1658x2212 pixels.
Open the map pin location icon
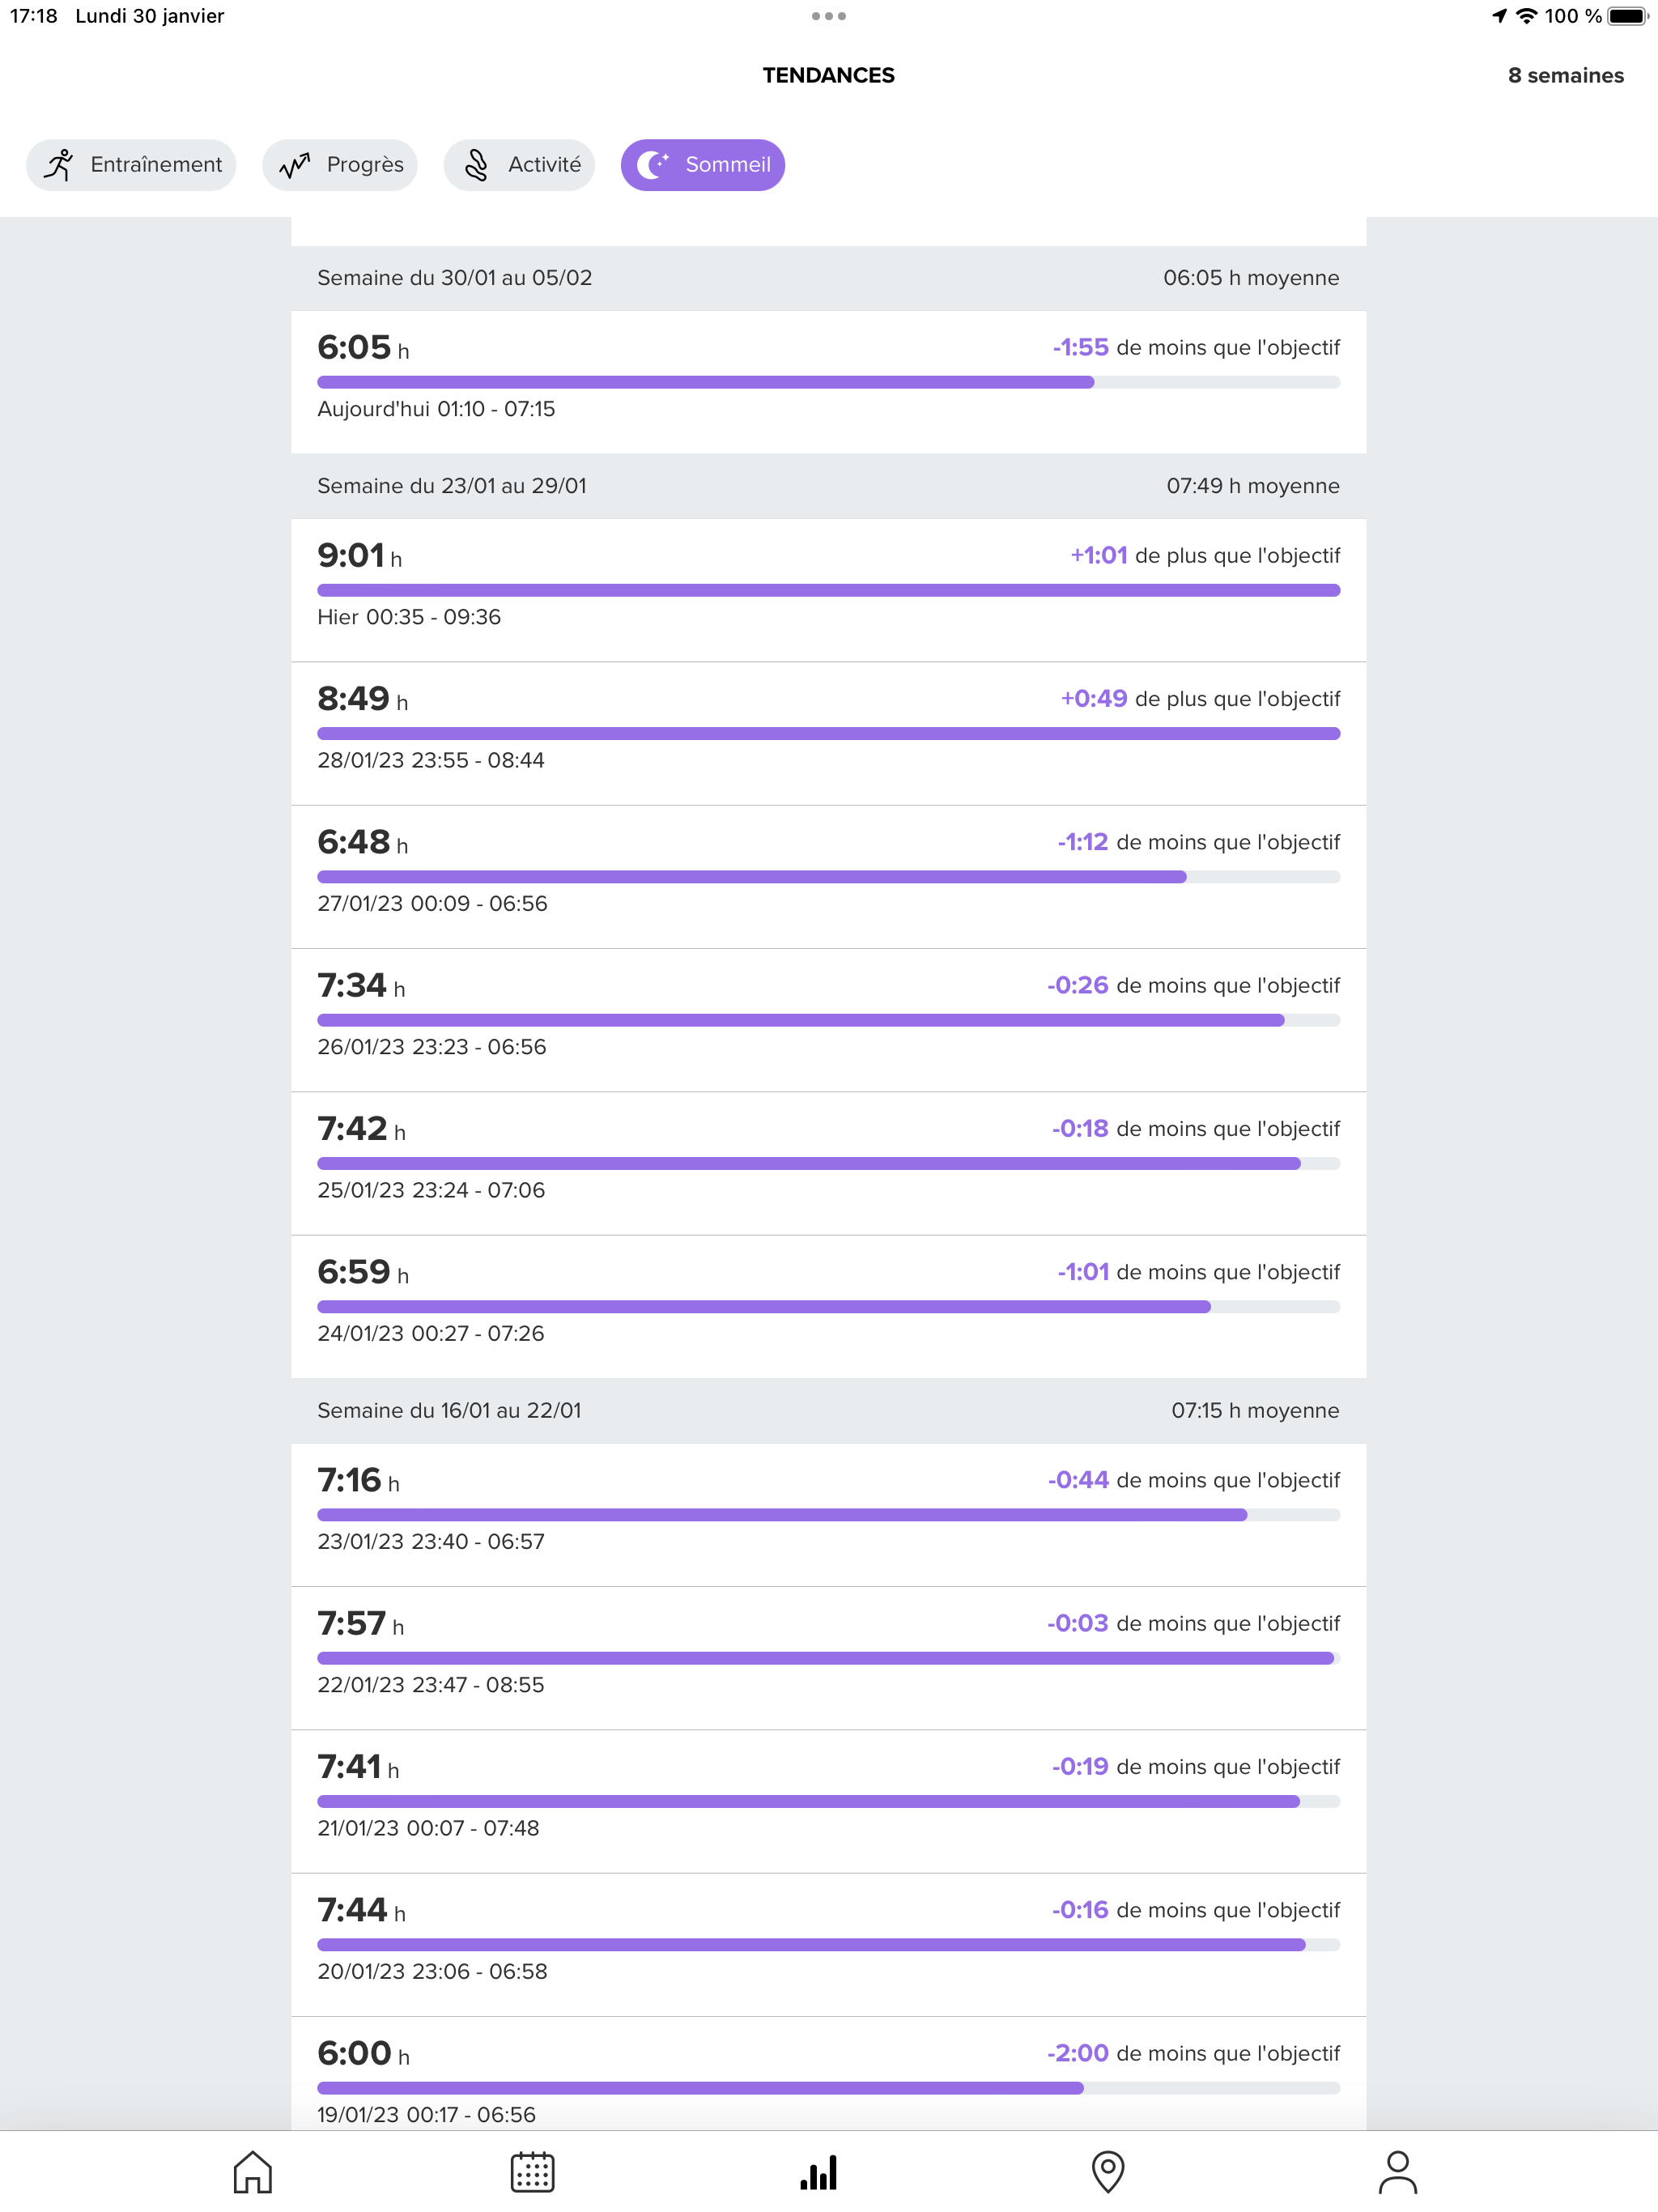tap(1107, 2172)
